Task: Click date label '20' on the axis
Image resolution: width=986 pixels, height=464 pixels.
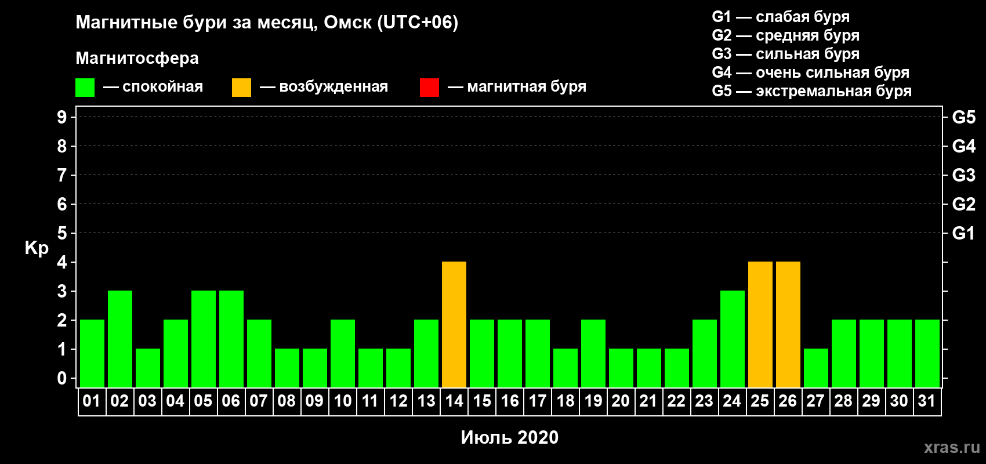Action: 621,401
